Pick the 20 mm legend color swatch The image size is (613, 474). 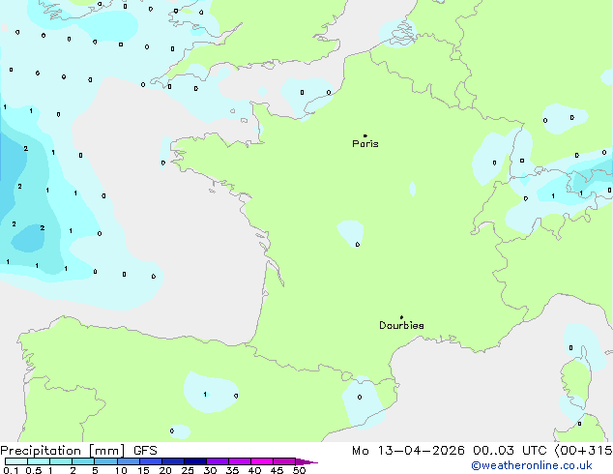click(172, 461)
